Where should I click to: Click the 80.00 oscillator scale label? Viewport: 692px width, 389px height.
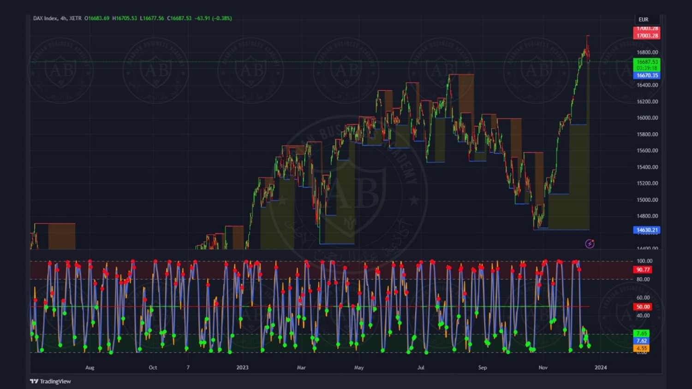(x=643, y=279)
